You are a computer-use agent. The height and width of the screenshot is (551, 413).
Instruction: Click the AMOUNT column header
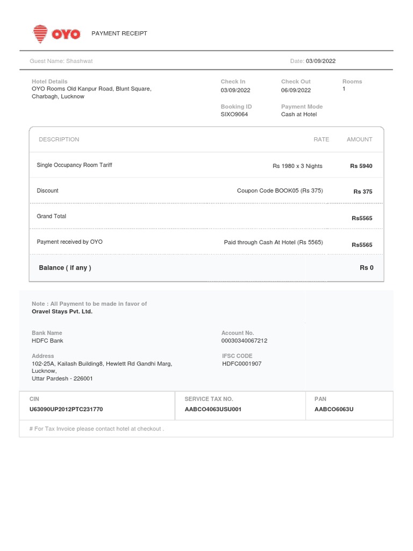(359, 139)
